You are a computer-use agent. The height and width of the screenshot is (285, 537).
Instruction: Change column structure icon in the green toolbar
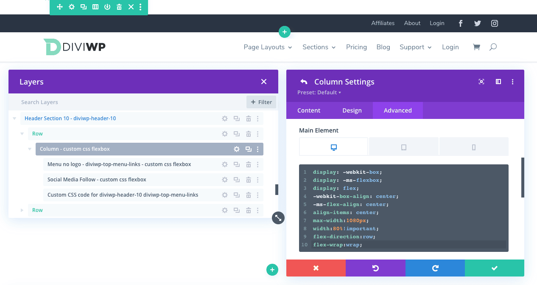tap(95, 7)
